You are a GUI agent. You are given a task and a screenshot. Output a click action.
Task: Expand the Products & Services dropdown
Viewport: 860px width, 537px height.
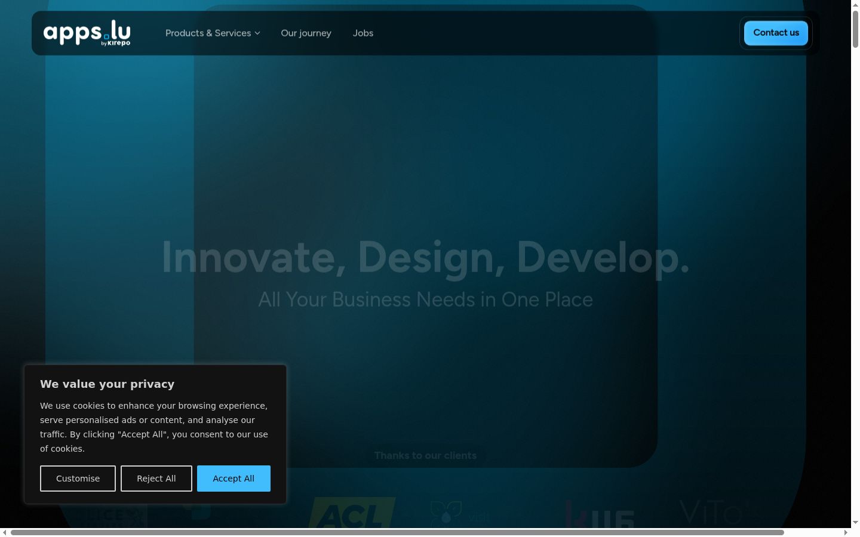(213, 33)
